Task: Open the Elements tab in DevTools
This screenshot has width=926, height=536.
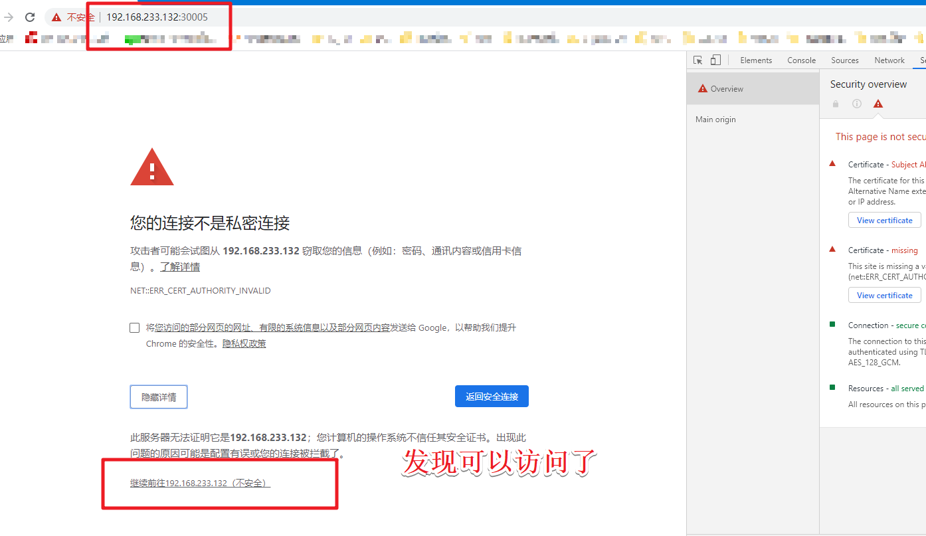Action: [x=756, y=60]
